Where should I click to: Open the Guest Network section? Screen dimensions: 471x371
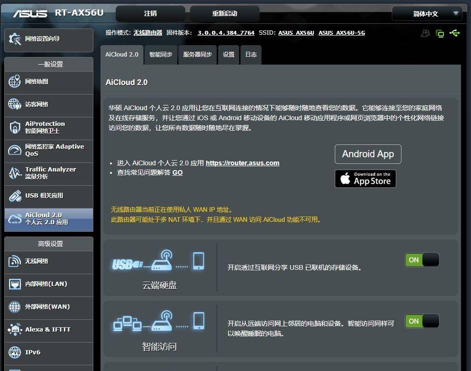pyautogui.click(x=48, y=104)
